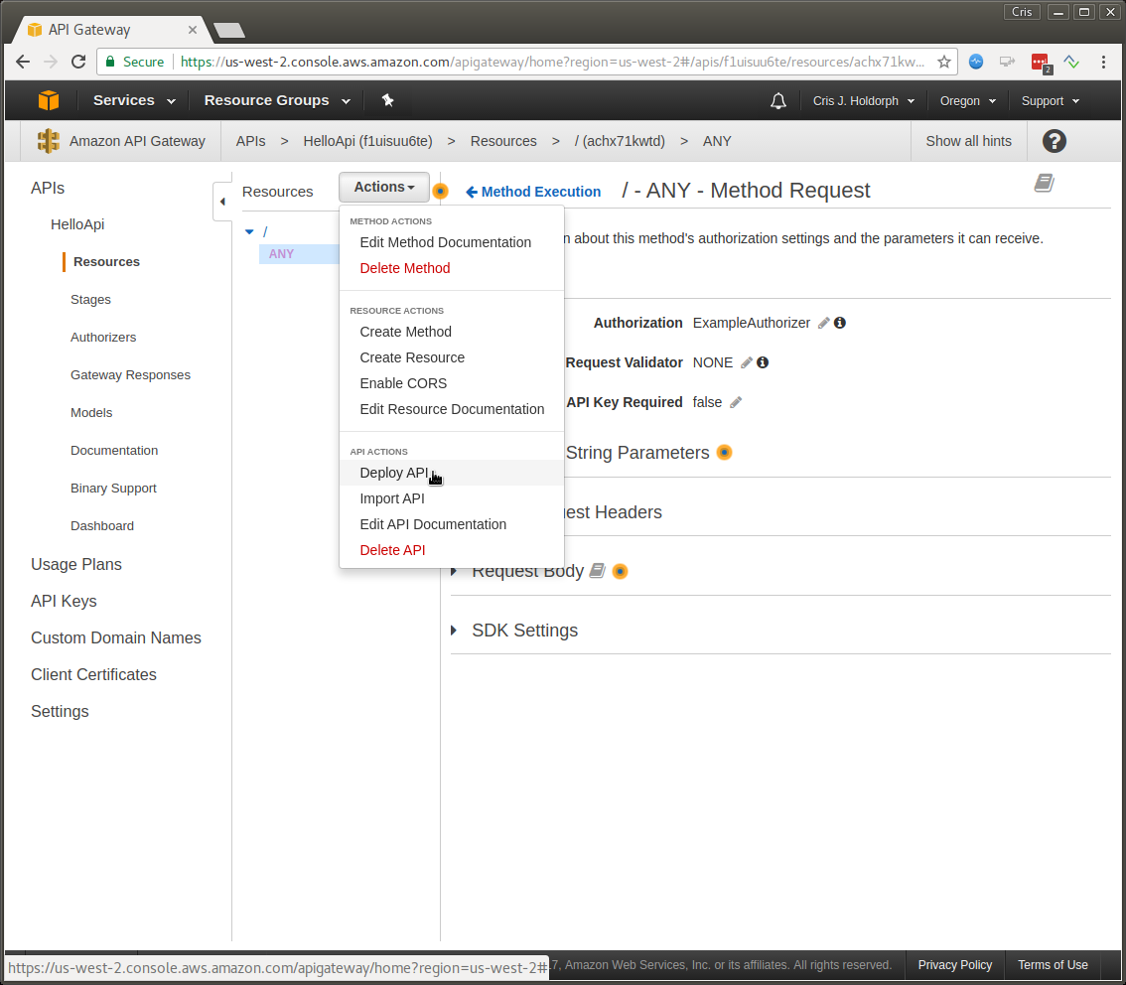
Task: Open the Authorizers sidebar link
Action: pos(103,338)
